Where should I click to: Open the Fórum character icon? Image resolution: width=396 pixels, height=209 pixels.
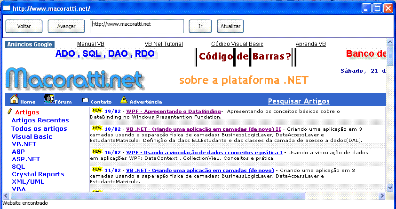click(x=49, y=98)
